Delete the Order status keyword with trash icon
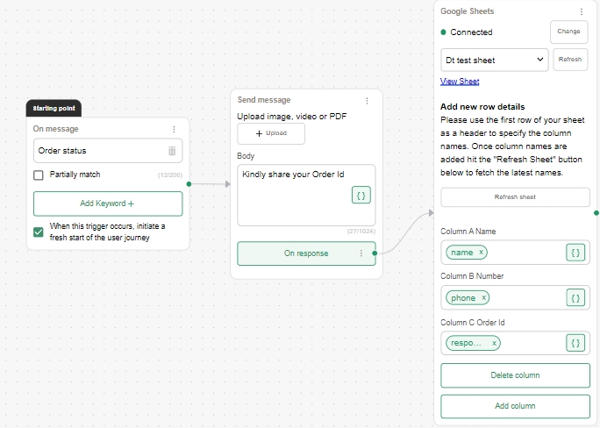The width and height of the screenshot is (600, 428). pos(172,151)
